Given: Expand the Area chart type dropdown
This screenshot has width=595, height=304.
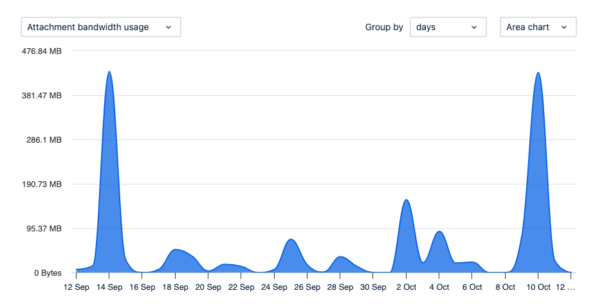Looking at the screenshot, I should [x=538, y=27].
